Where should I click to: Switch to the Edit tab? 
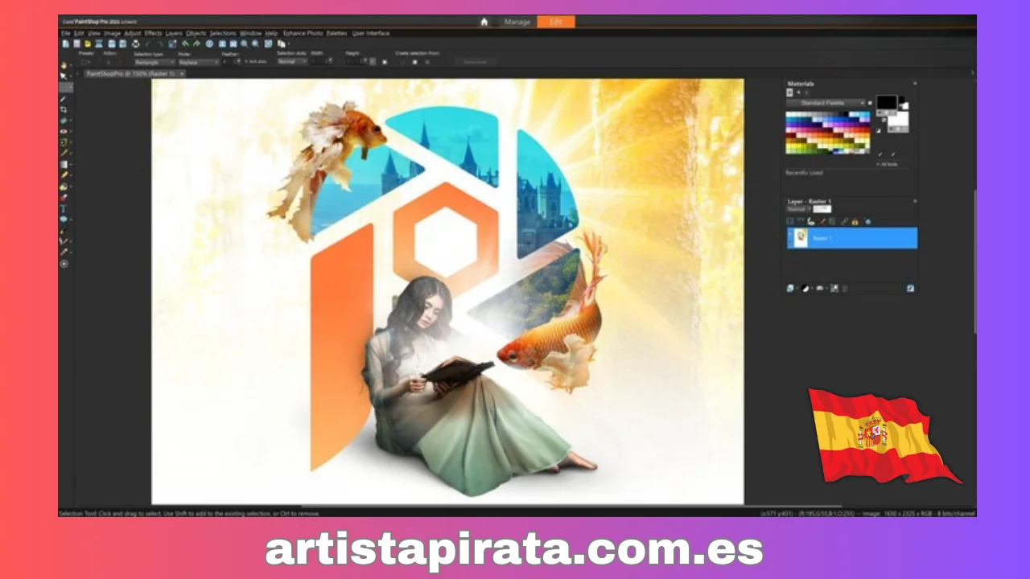click(x=555, y=22)
